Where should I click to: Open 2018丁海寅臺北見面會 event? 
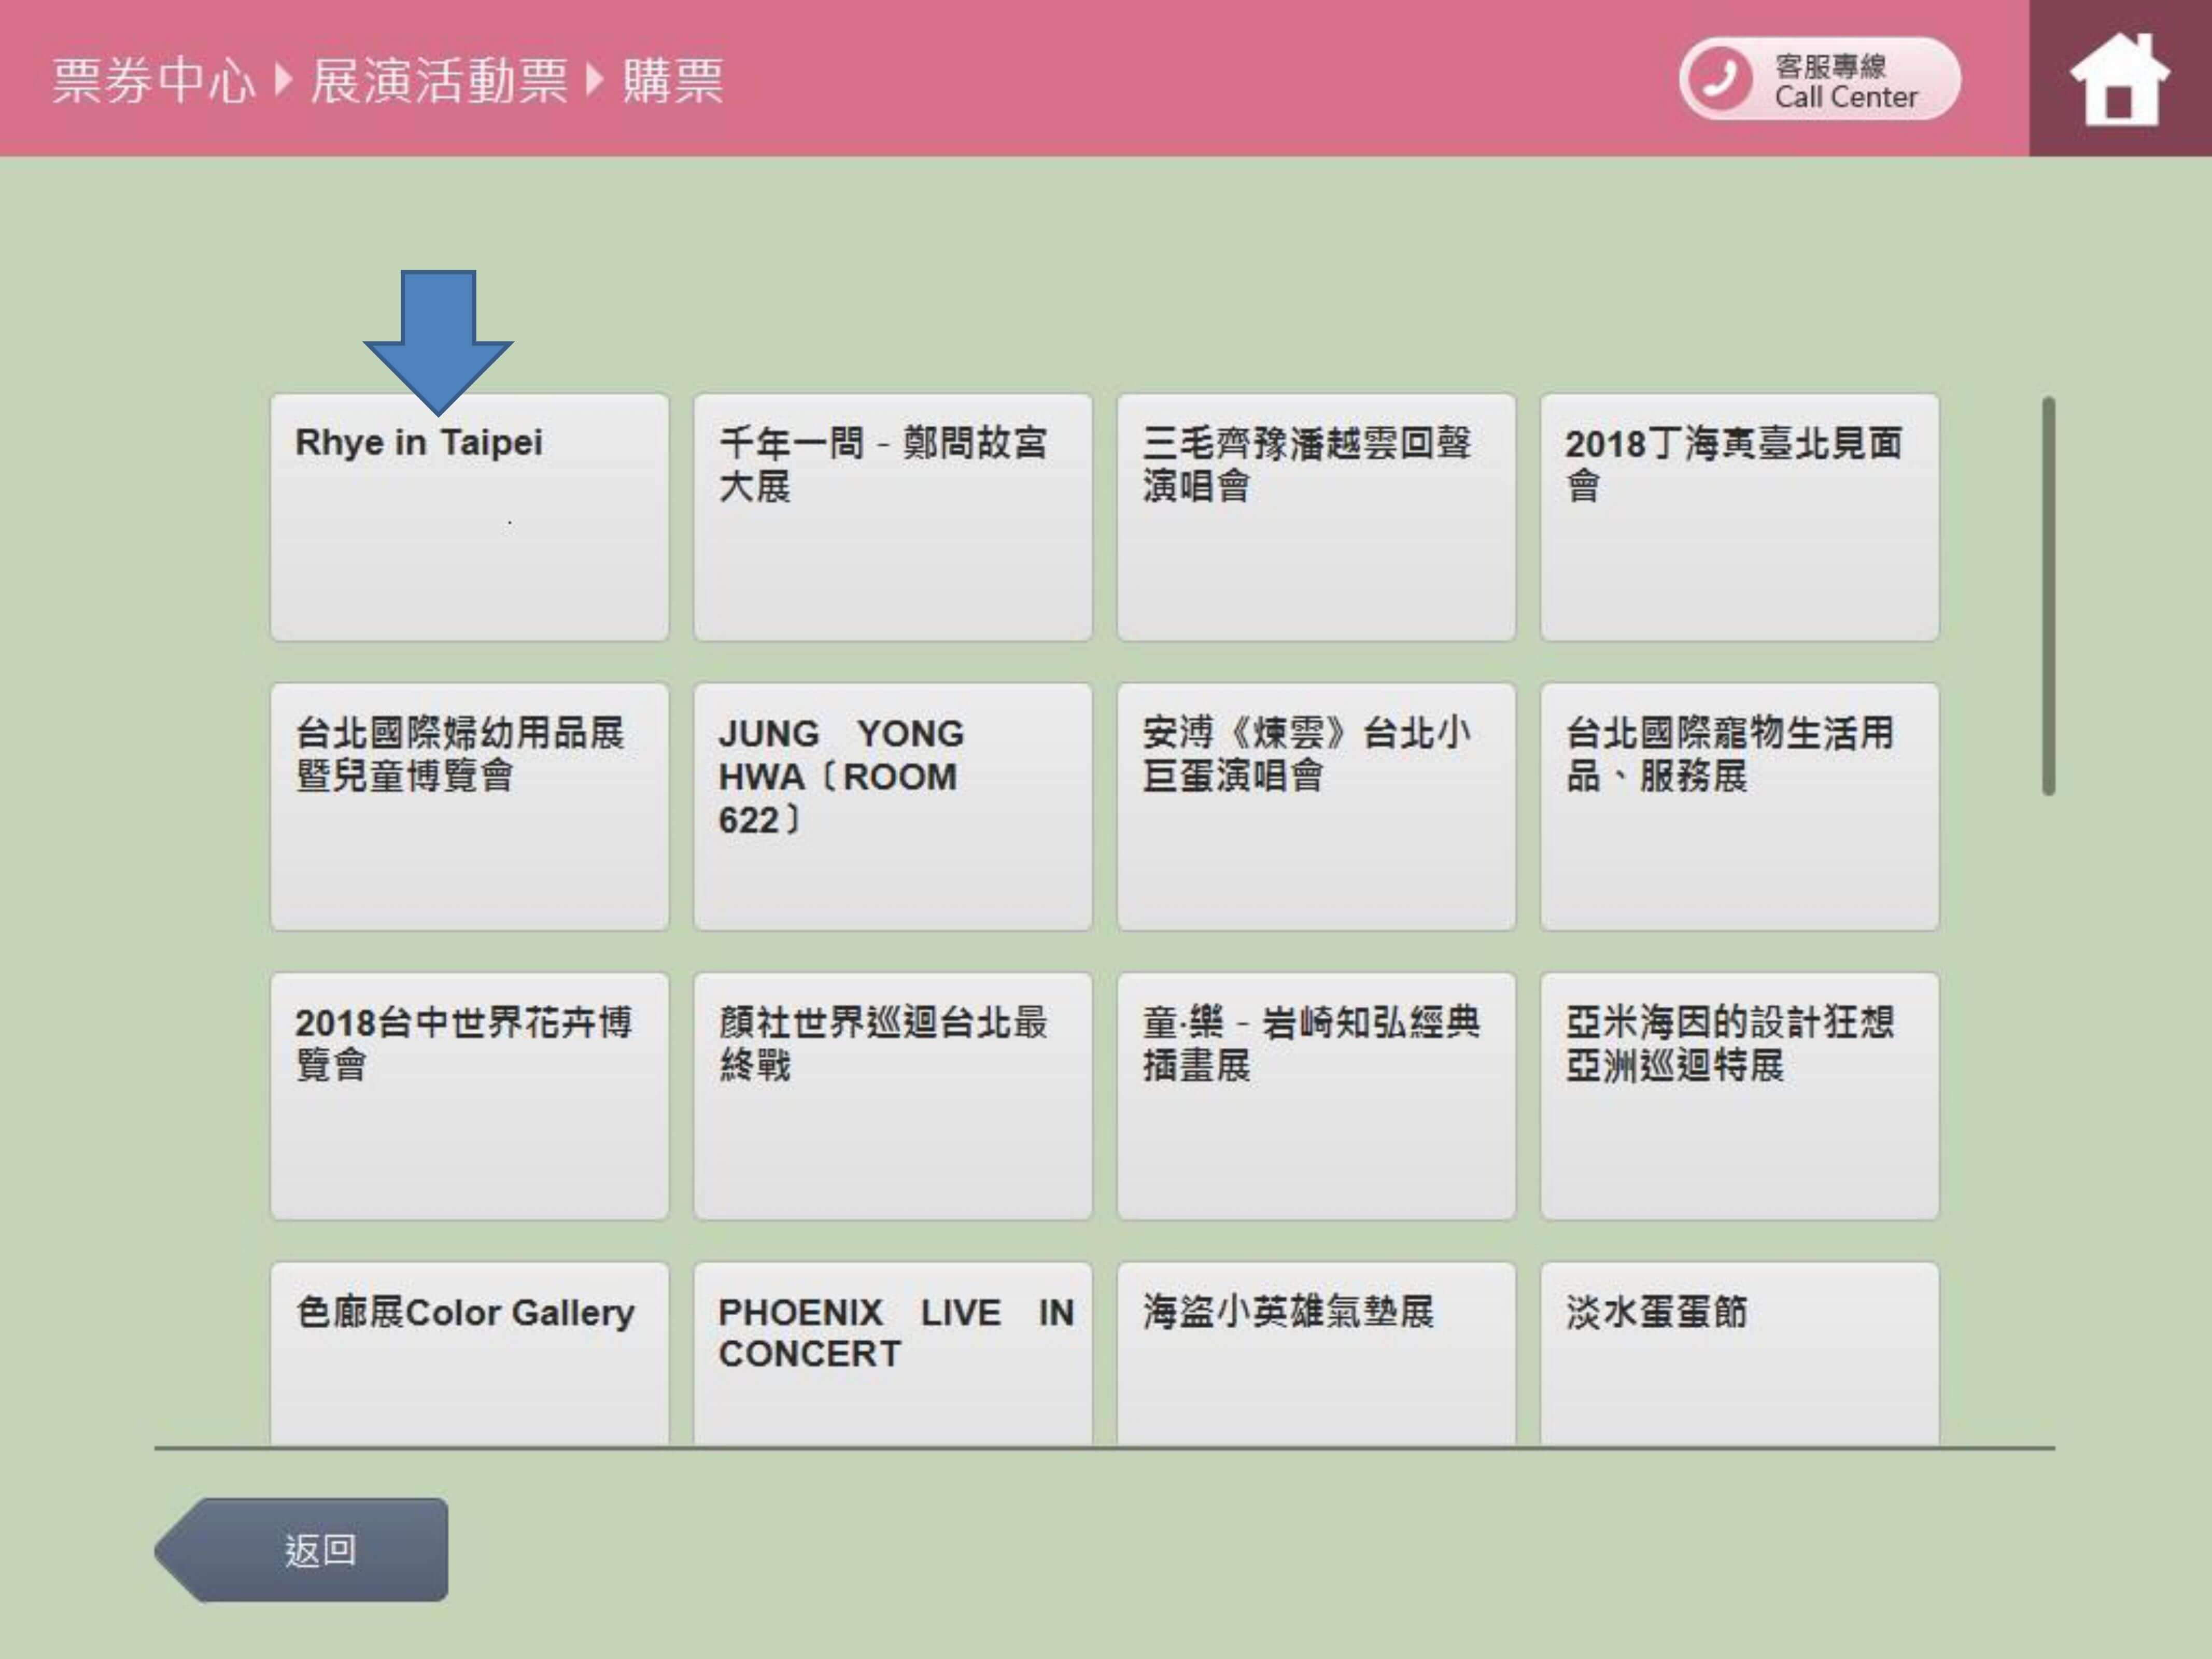[1739, 517]
